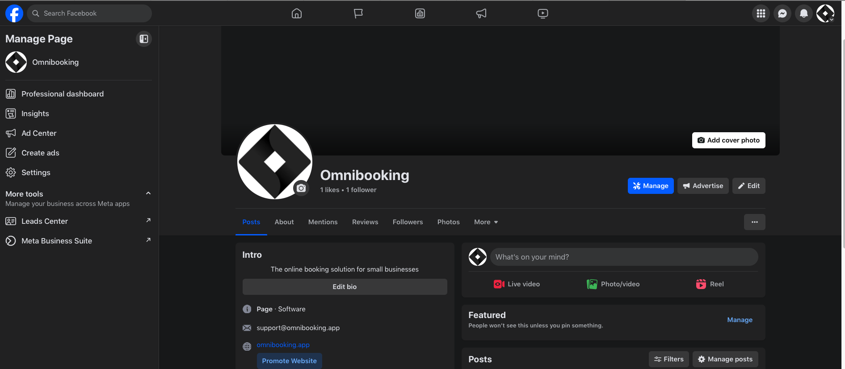Image resolution: width=845 pixels, height=369 pixels.
Task: Open the Notifications bell
Action: [804, 13]
